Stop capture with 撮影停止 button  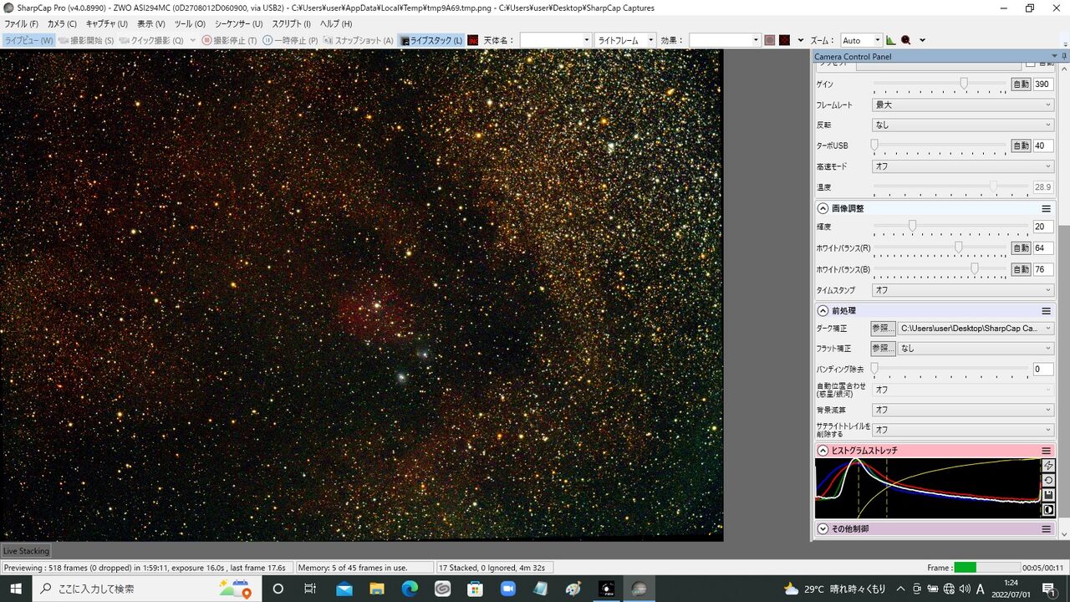[229, 40]
